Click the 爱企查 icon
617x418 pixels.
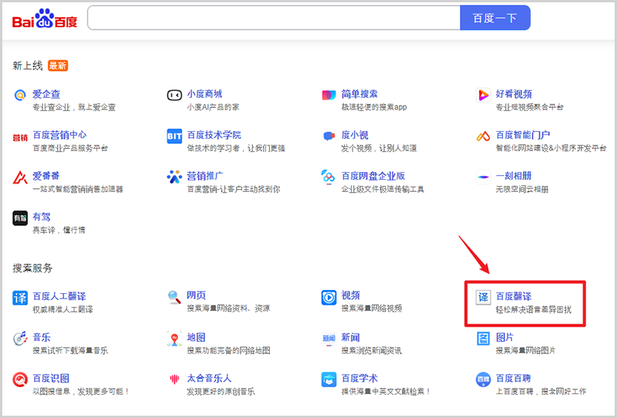(x=20, y=96)
